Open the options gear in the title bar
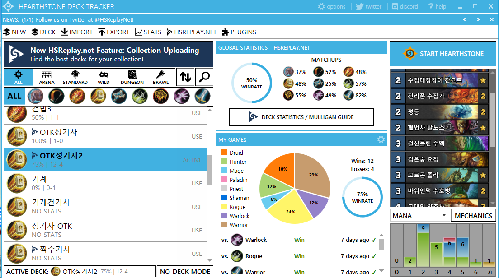 click(x=331, y=6)
